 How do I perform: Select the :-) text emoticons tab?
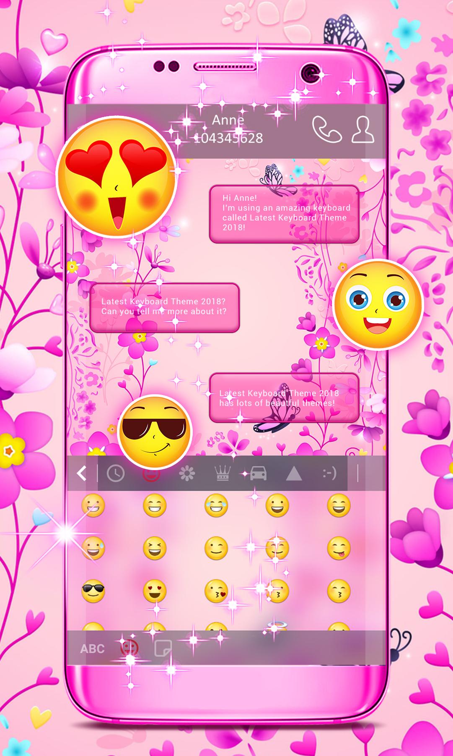click(x=329, y=473)
